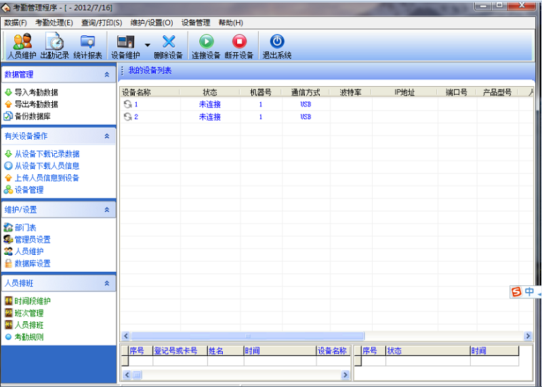Viewport: 542px width, 387px height.
Task: Toggle the 中 language indicator
Action: [529, 291]
